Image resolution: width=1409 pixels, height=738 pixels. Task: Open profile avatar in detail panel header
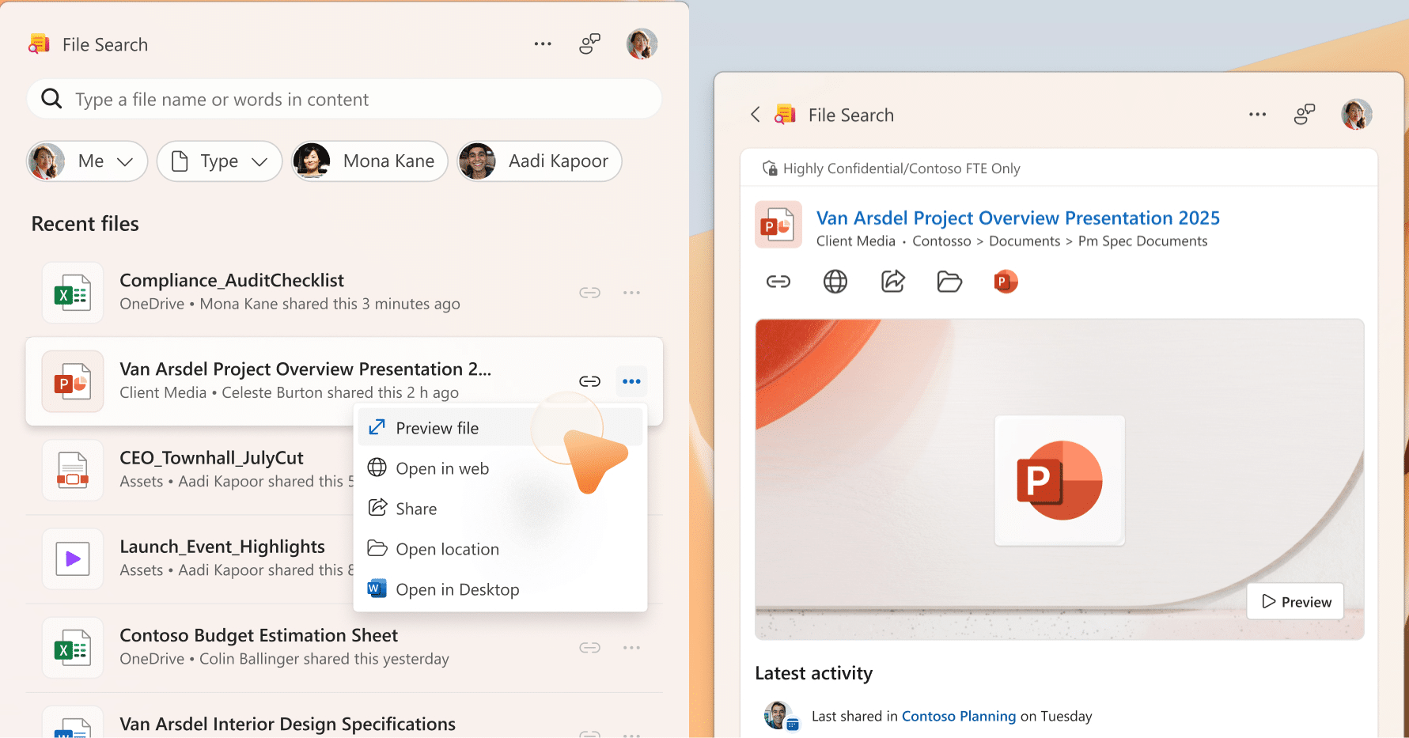[x=1357, y=115]
